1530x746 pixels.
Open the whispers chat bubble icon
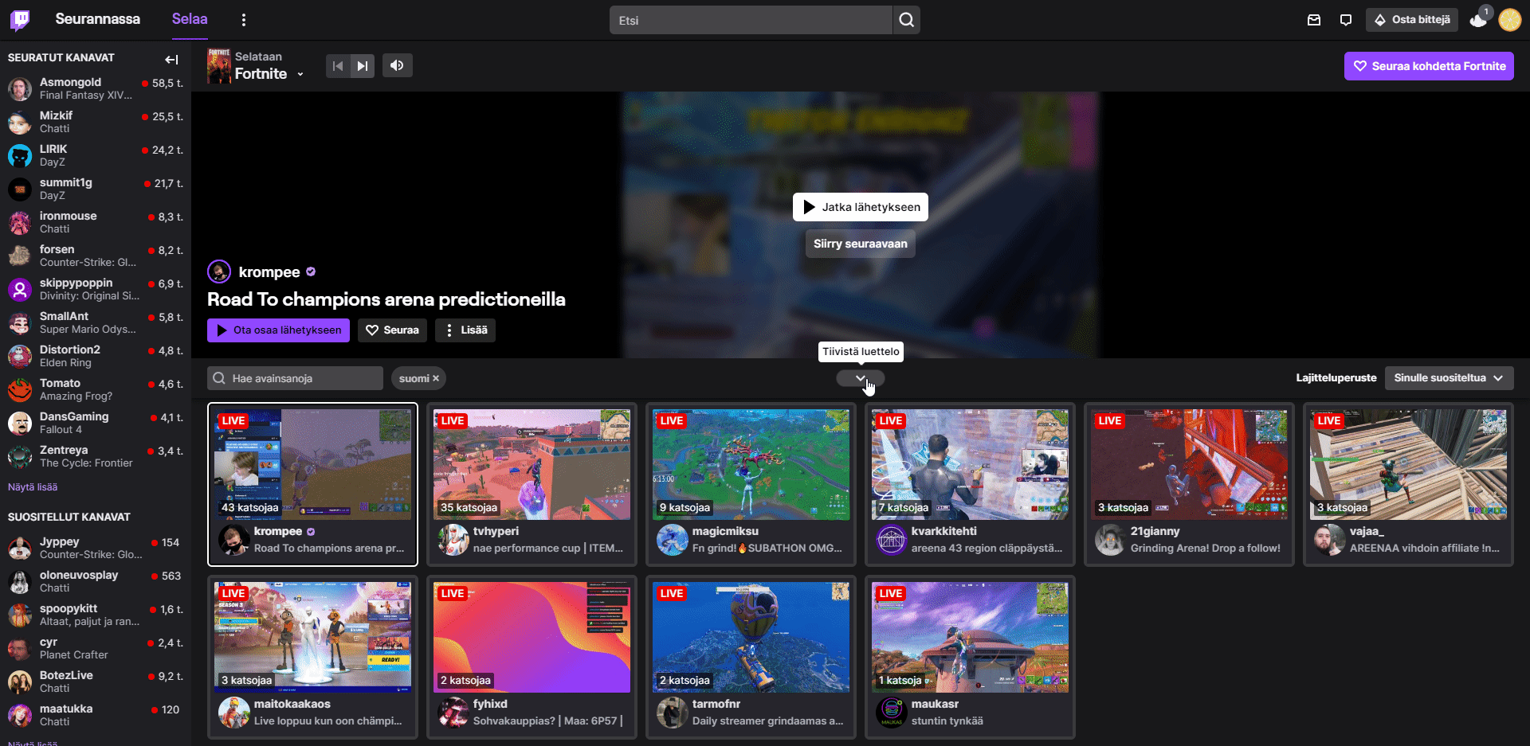pos(1346,20)
